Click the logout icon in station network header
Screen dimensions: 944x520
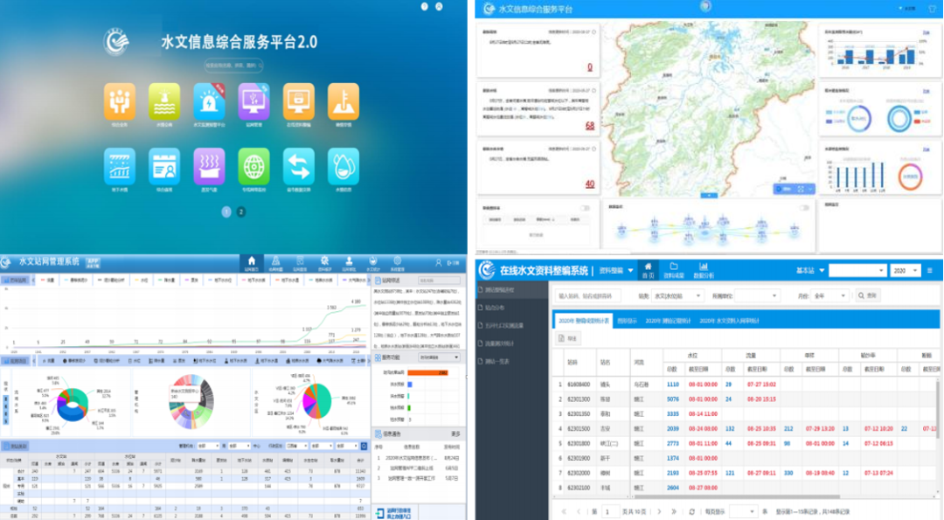coord(453,263)
